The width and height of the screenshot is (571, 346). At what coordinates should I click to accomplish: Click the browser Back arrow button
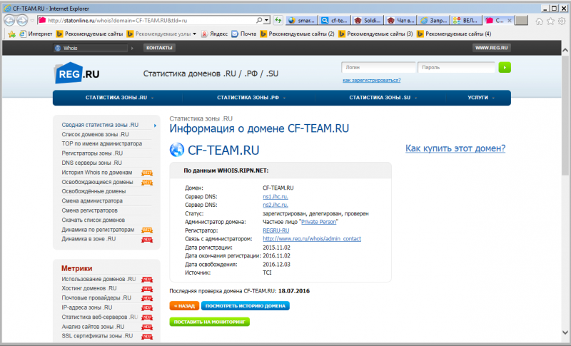click(x=9, y=21)
